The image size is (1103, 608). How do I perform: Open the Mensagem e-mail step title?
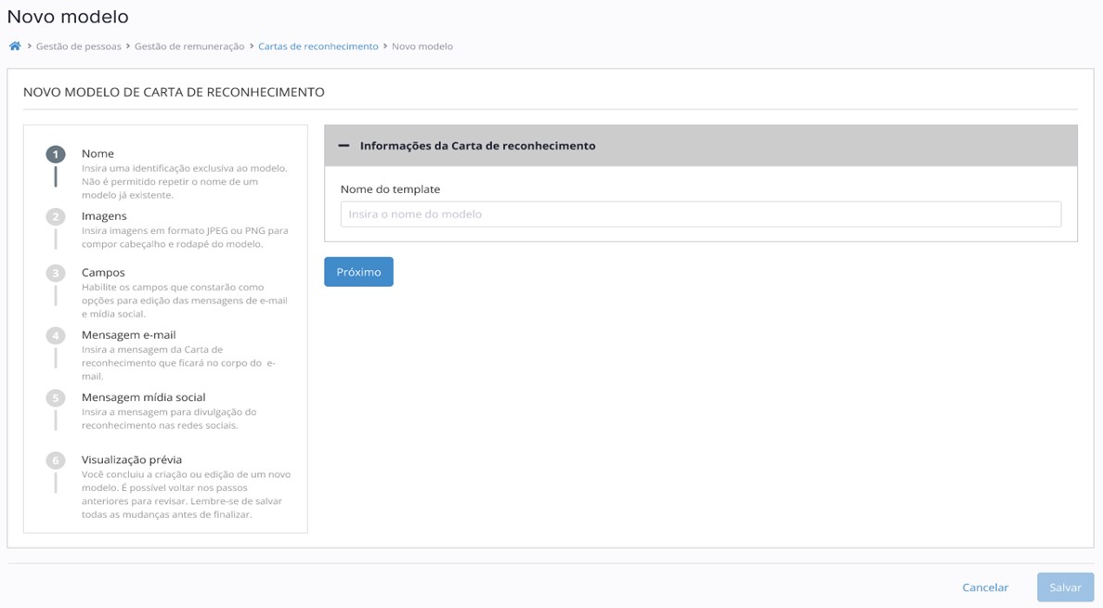129,334
